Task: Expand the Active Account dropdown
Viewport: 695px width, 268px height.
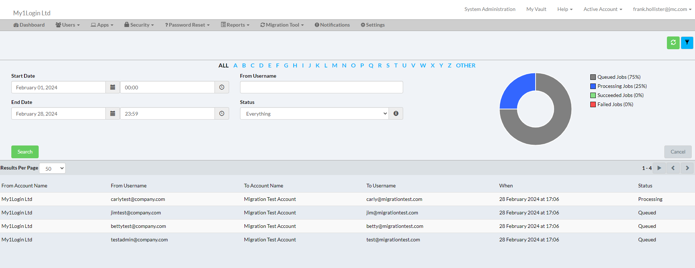Action: pyautogui.click(x=602, y=9)
